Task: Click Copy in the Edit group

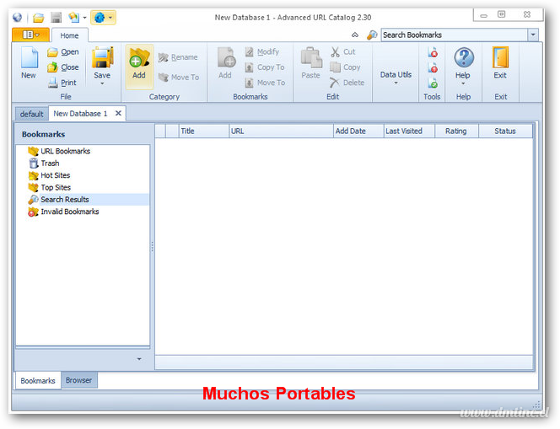Action: point(345,67)
